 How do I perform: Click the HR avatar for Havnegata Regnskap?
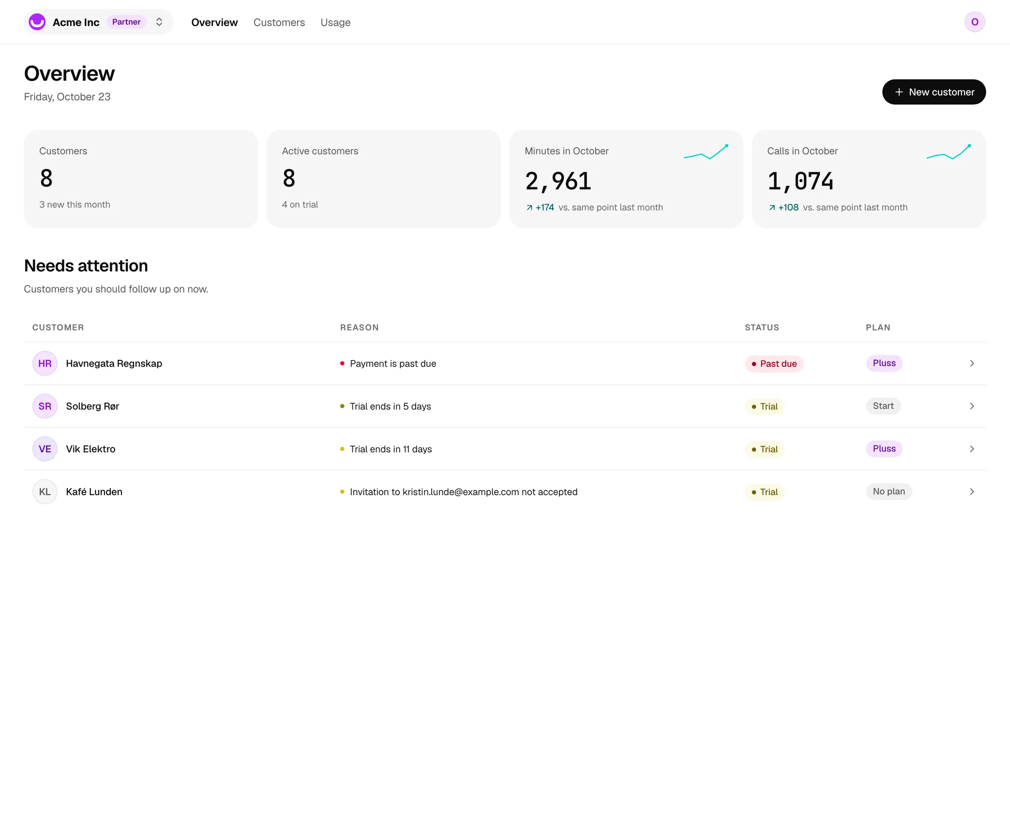point(45,364)
